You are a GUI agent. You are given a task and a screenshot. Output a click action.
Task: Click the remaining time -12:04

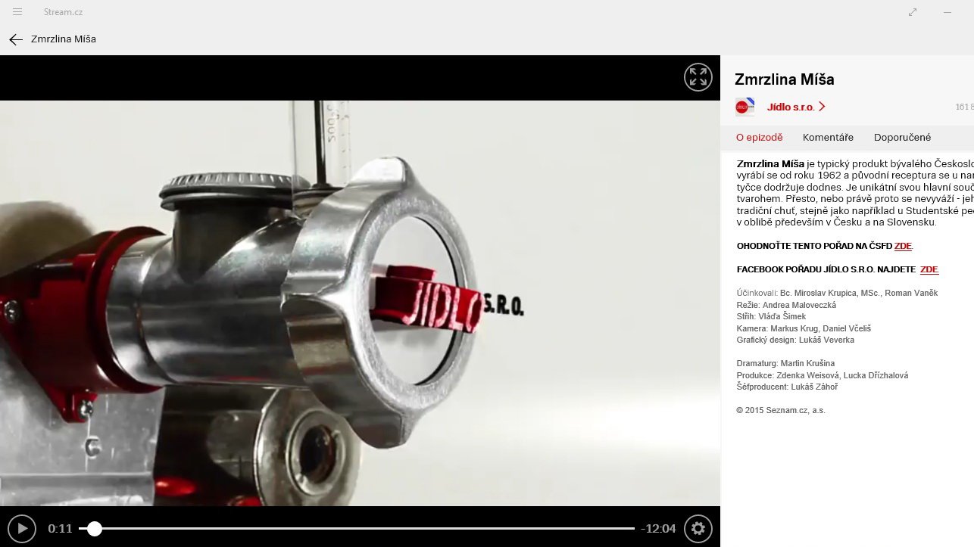[x=658, y=528]
